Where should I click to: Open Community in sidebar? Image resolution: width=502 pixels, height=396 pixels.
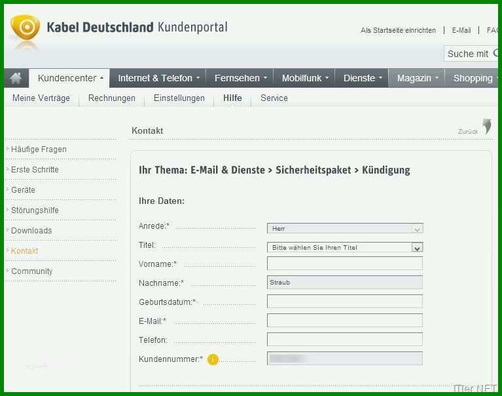pos(31,271)
